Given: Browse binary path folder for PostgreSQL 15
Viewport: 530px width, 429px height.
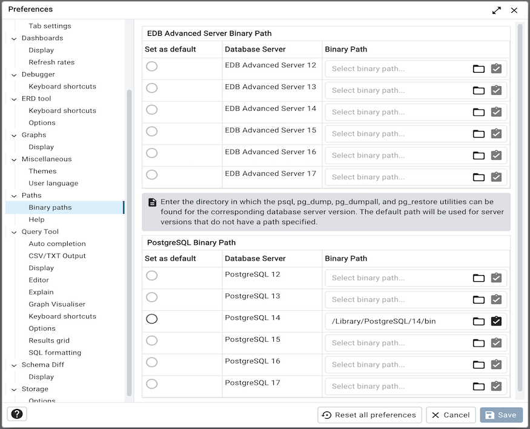Looking at the screenshot, I should (x=478, y=343).
